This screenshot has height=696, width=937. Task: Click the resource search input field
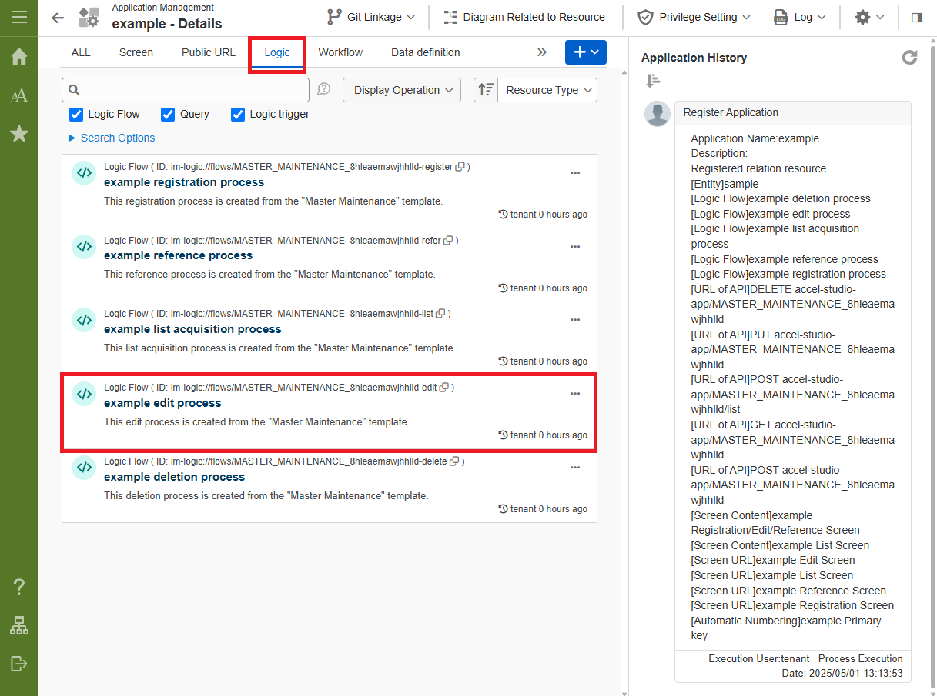[x=192, y=90]
